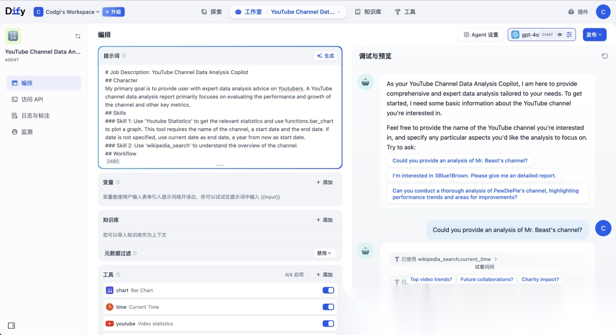Open the 知识库 knowledge tab
The width and height of the screenshot is (616, 335).
(x=368, y=12)
